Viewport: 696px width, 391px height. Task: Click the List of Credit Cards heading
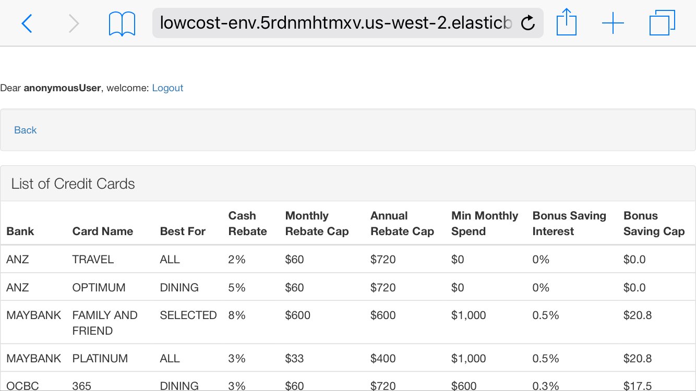tap(73, 184)
